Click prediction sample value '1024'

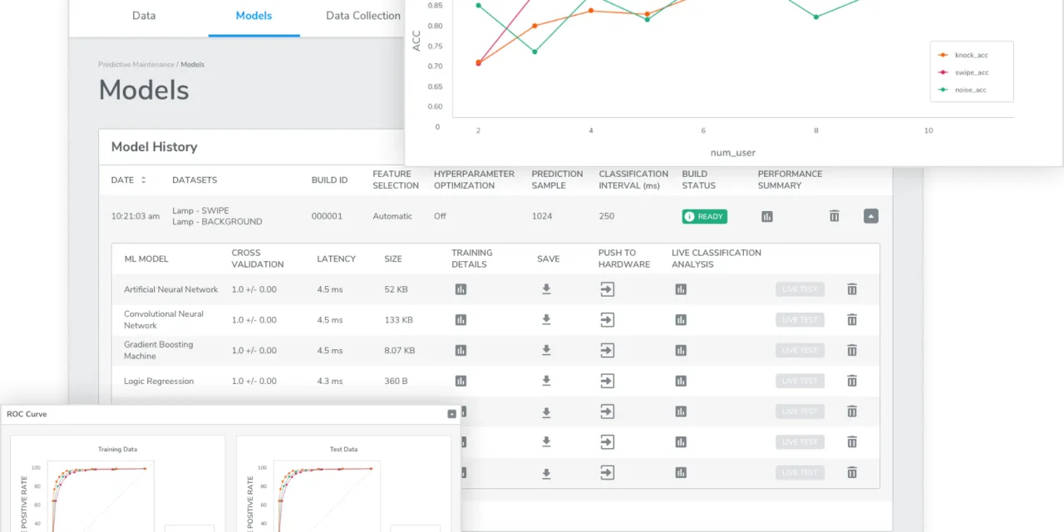(543, 216)
